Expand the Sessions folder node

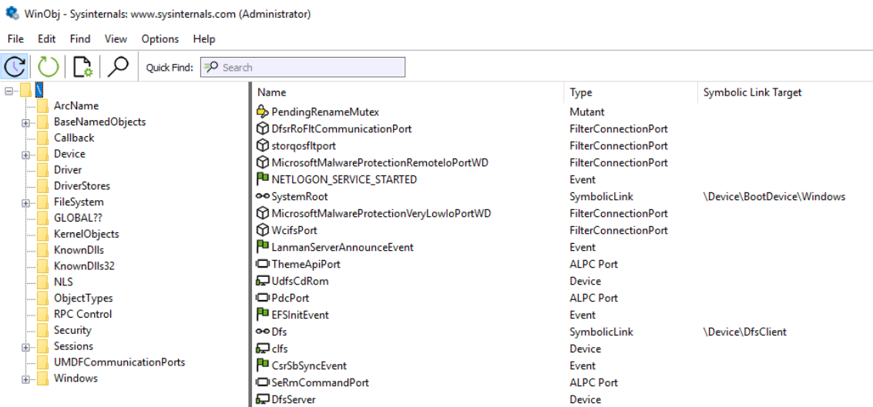25,346
